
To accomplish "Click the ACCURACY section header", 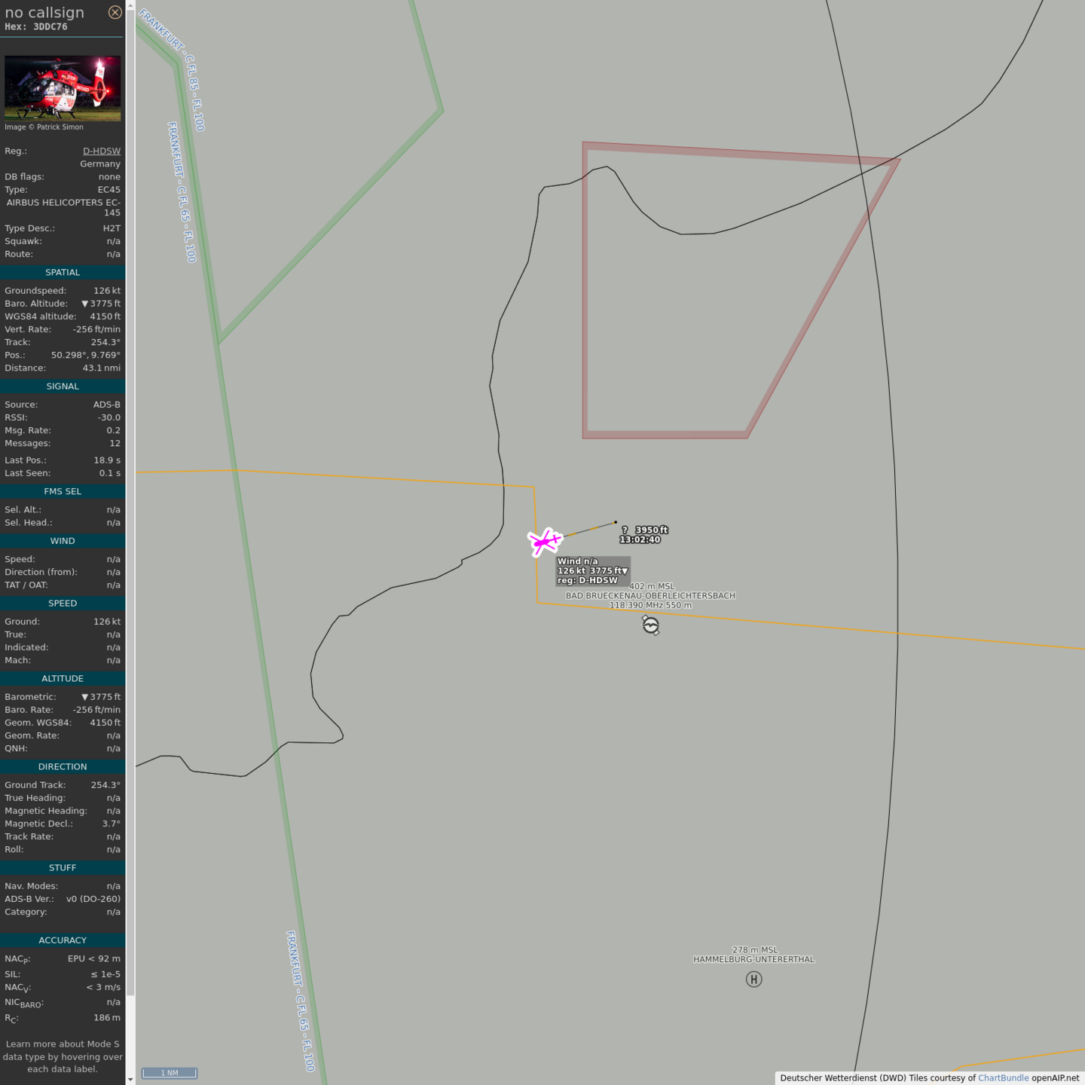I will 63,940.
